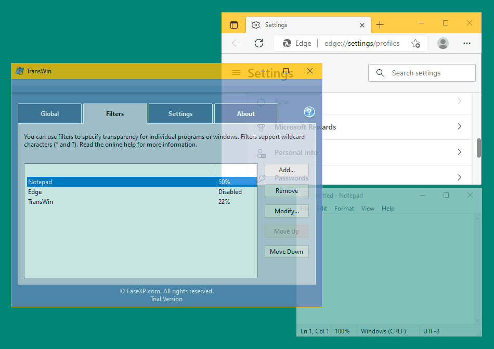Click UTF-8 in Notepad status bar
494x349 pixels.
431,331
